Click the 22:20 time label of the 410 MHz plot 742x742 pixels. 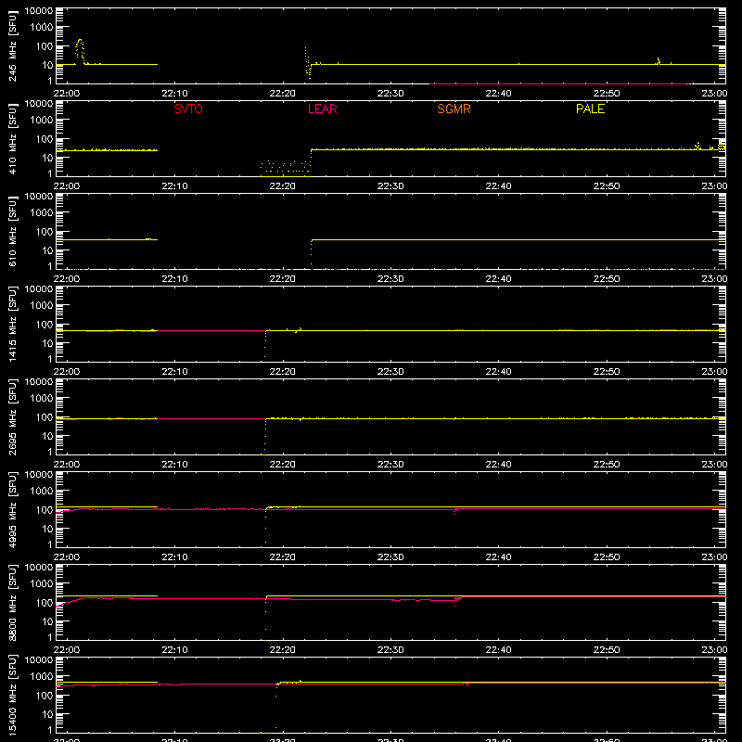(x=283, y=186)
